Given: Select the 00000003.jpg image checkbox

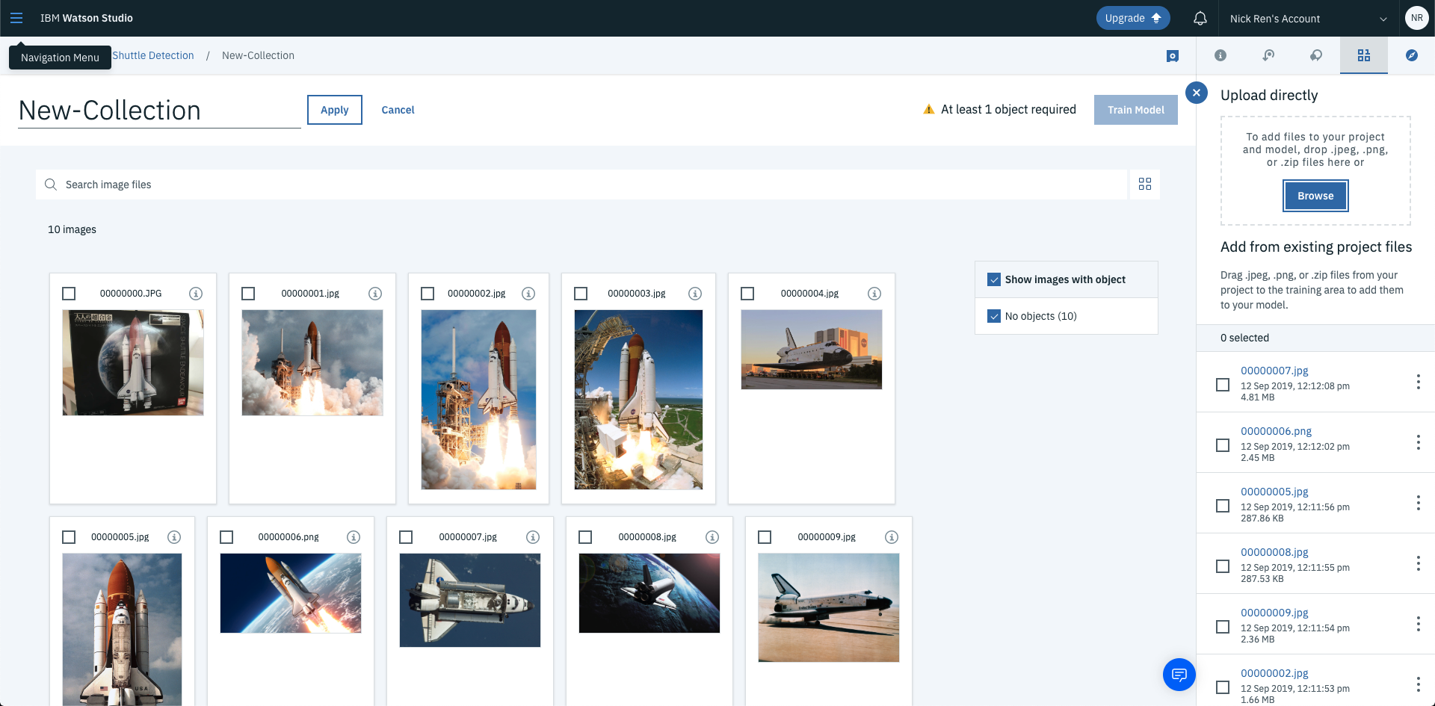Looking at the screenshot, I should [581, 294].
